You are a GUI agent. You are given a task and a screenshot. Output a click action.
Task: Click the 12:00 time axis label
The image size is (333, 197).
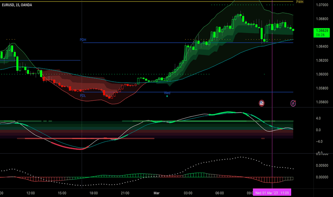31,193
